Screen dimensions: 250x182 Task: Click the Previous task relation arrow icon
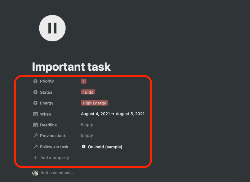click(x=35, y=136)
